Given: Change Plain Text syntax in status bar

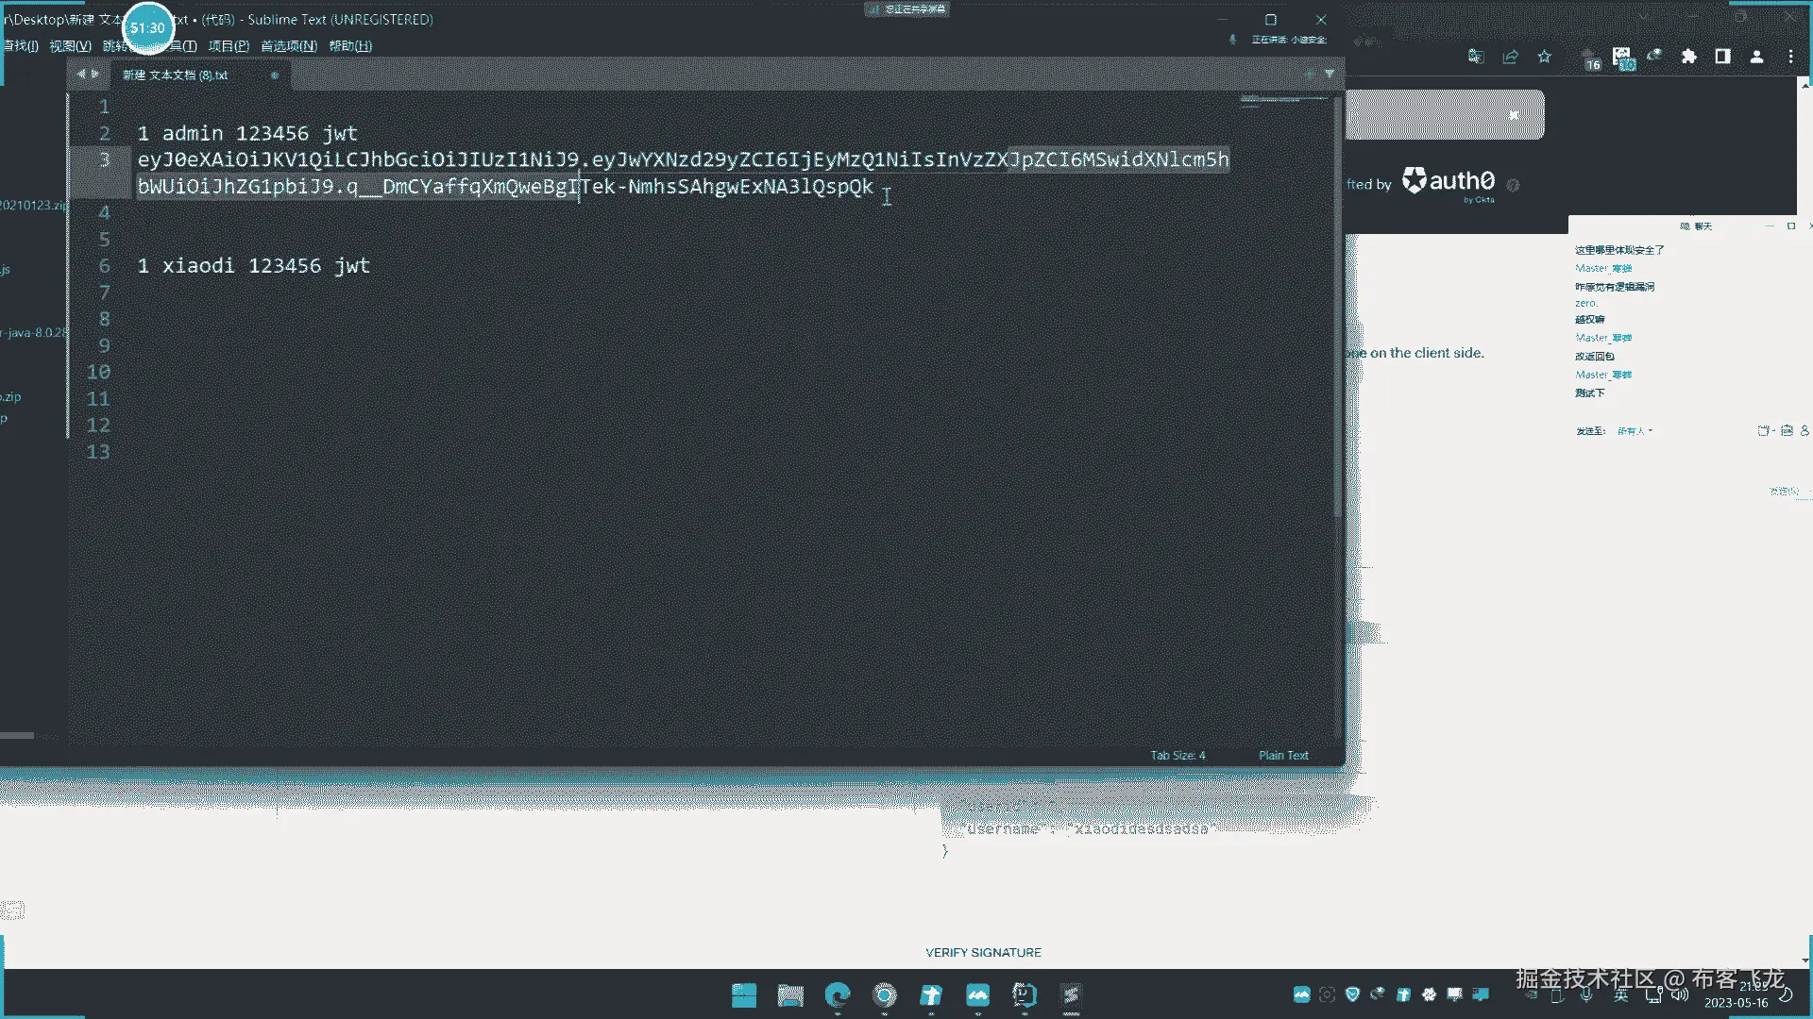Looking at the screenshot, I should (x=1282, y=755).
